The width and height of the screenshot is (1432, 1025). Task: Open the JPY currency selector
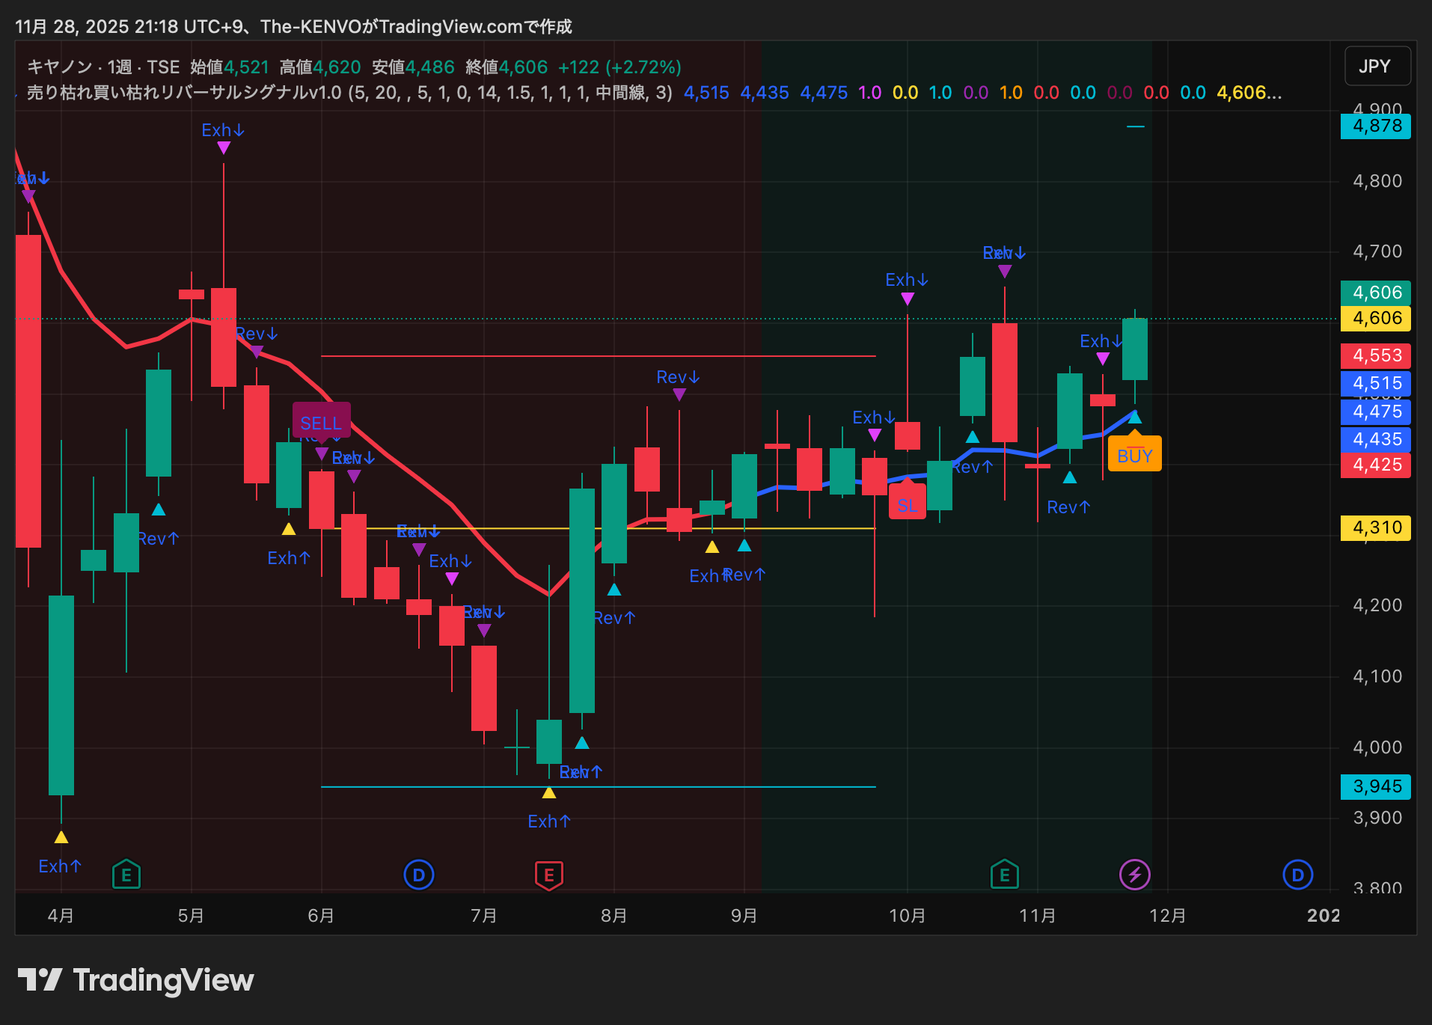point(1377,66)
